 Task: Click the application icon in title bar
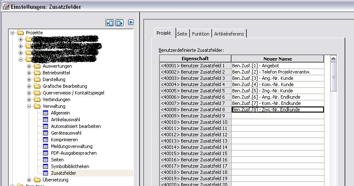6,6
